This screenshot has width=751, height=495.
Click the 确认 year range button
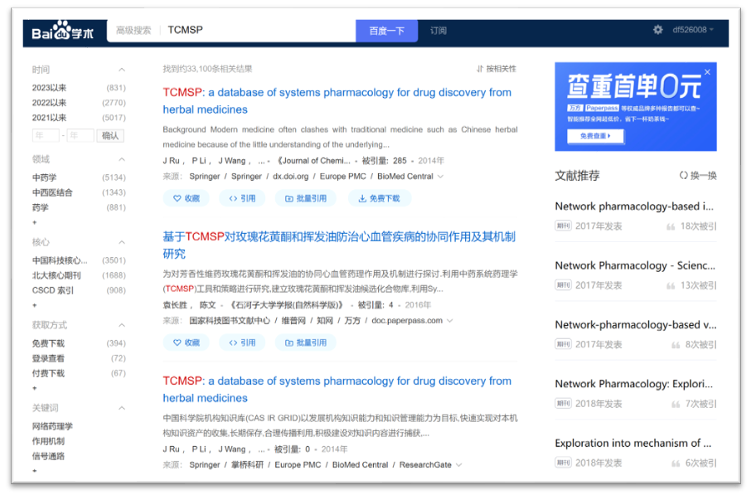pos(110,136)
